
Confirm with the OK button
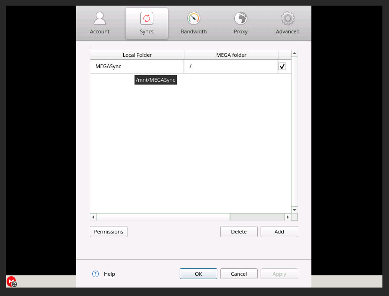[198, 274]
